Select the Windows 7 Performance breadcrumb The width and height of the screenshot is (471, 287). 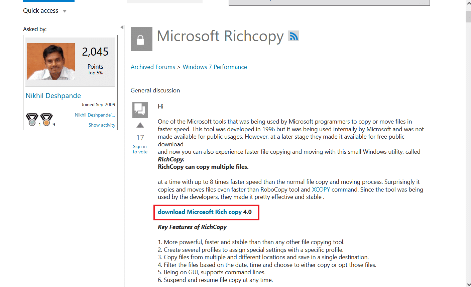click(215, 67)
